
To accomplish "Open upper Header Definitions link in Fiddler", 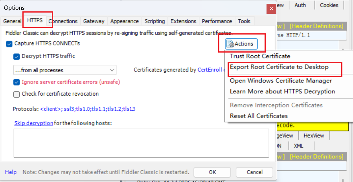I will pos(316,26).
